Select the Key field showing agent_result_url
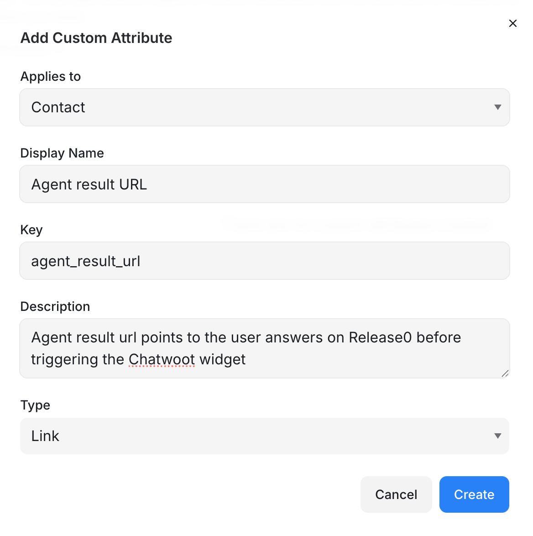Screen dimensions: 533x536 (265, 261)
